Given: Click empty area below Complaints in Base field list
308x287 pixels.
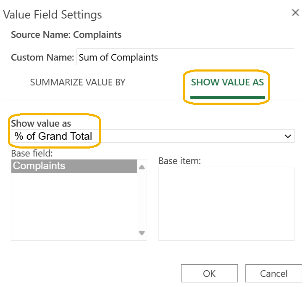Looking at the screenshot, I should click(74, 207).
